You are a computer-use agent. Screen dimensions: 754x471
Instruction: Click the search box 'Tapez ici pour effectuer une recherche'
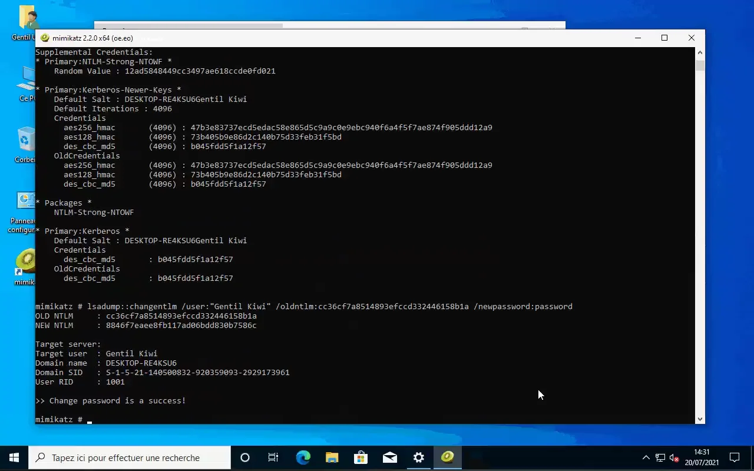(130, 457)
